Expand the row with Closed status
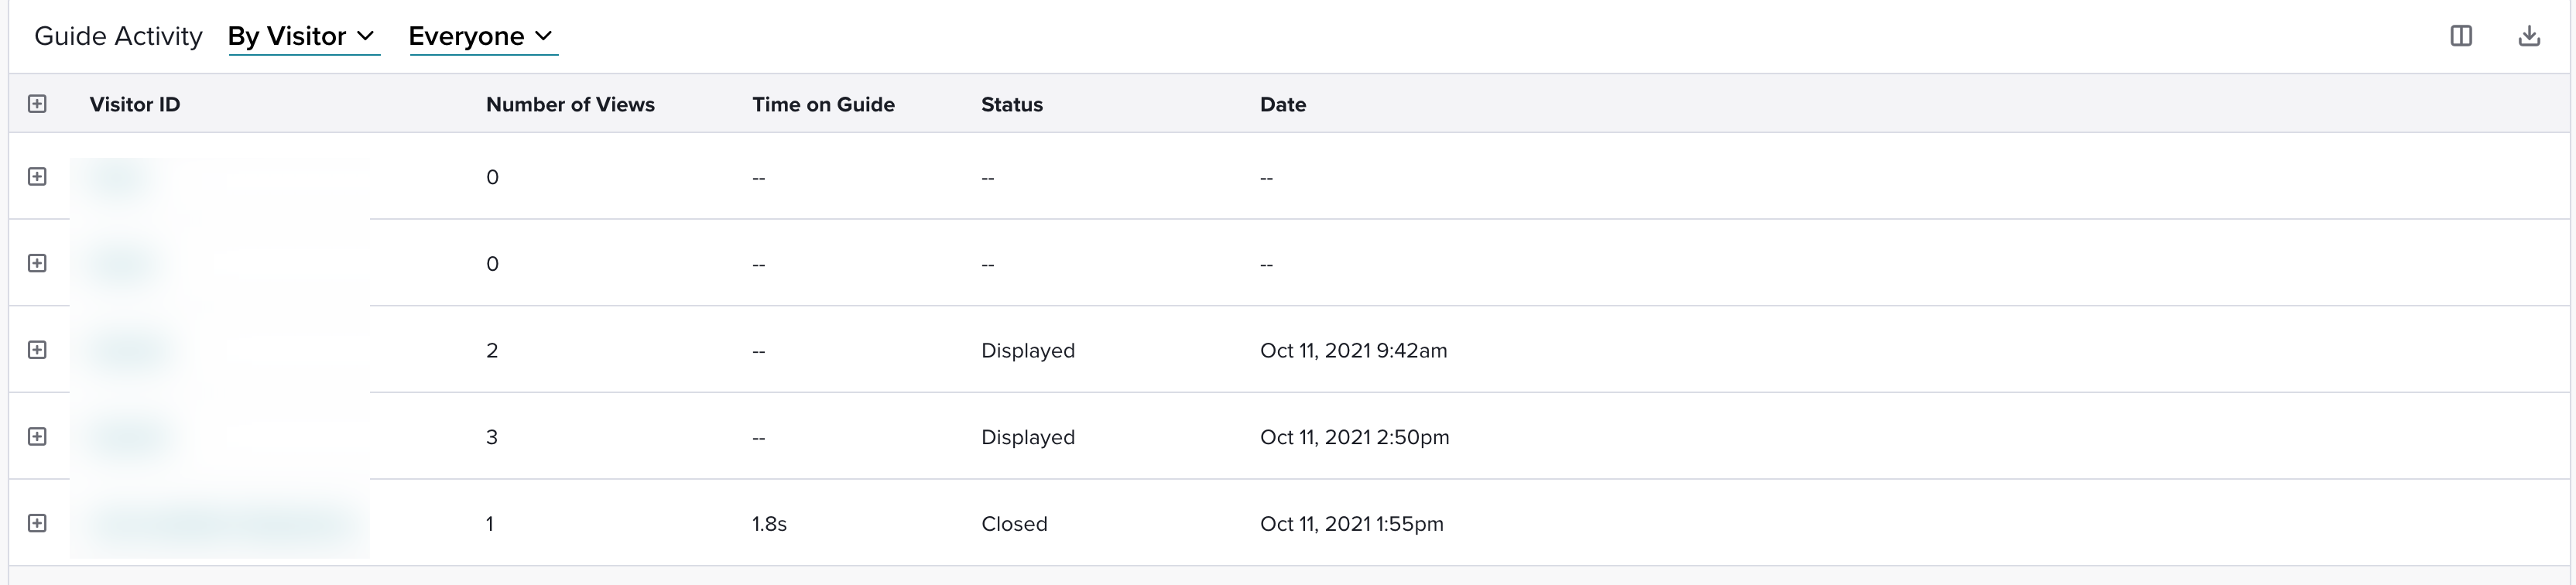The height and width of the screenshot is (585, 2576). [x=37, y=523]
